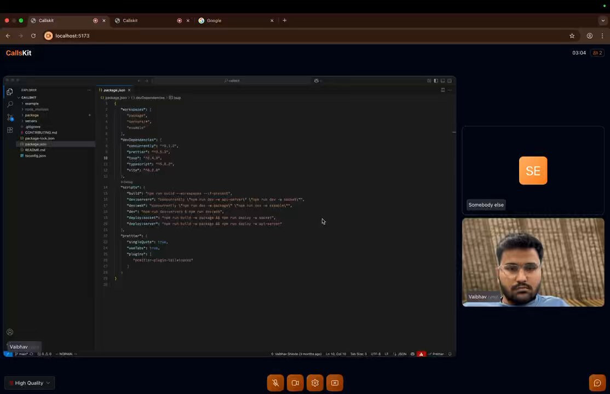Open package-lock.json in the explorer
This screenshot has width=610, height=394.
[39, 138]
